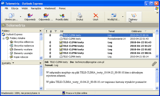Open the Edycja menu

[x=15, y=8]
